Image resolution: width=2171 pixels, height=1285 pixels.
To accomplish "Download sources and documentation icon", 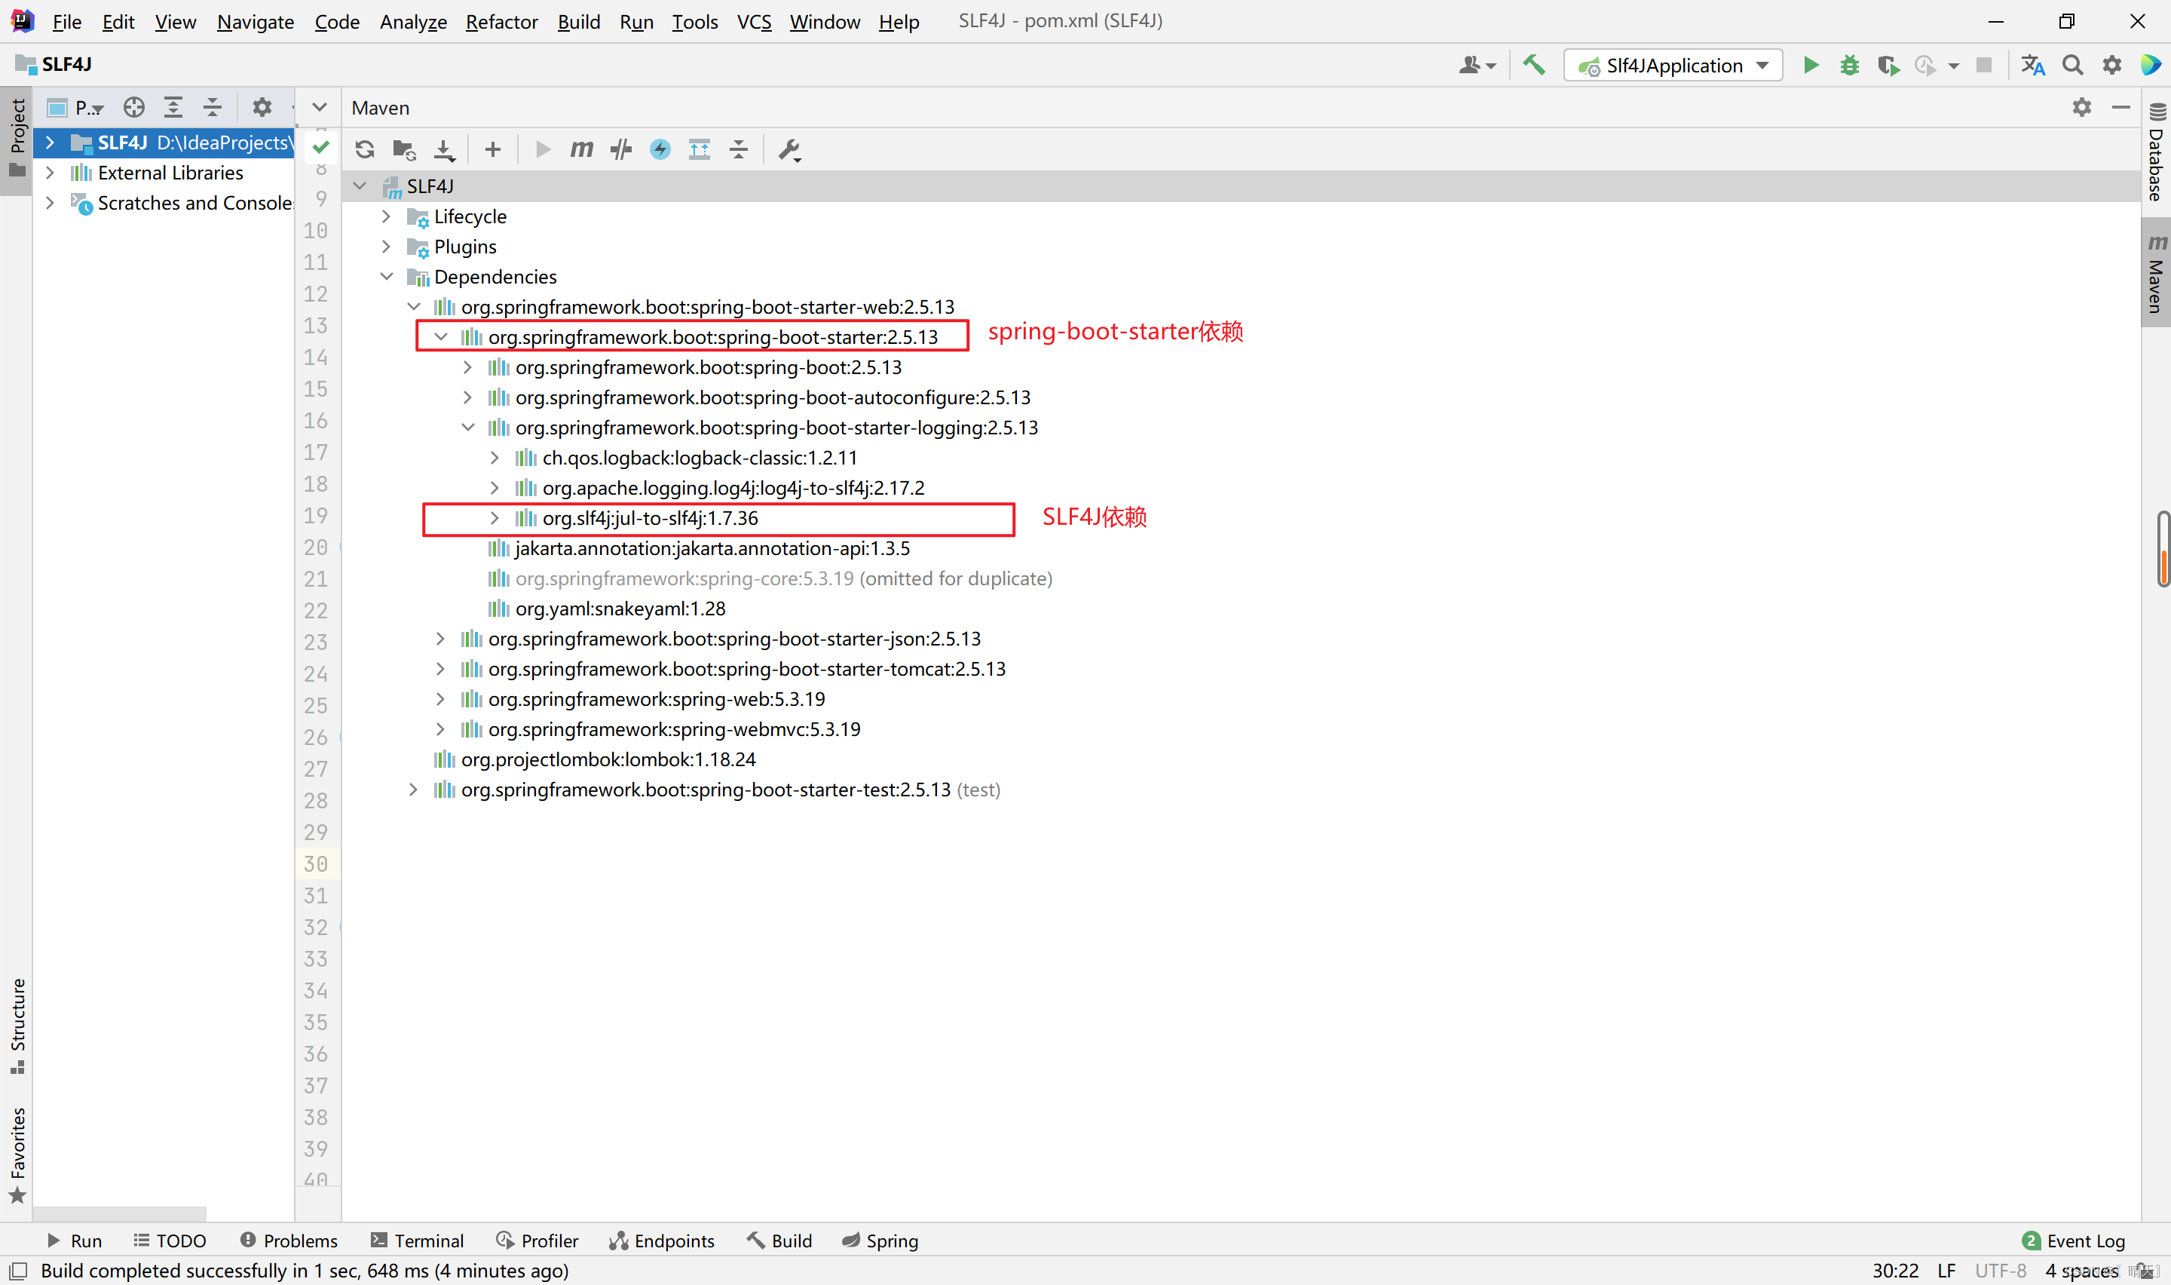I will coord(444,150).
